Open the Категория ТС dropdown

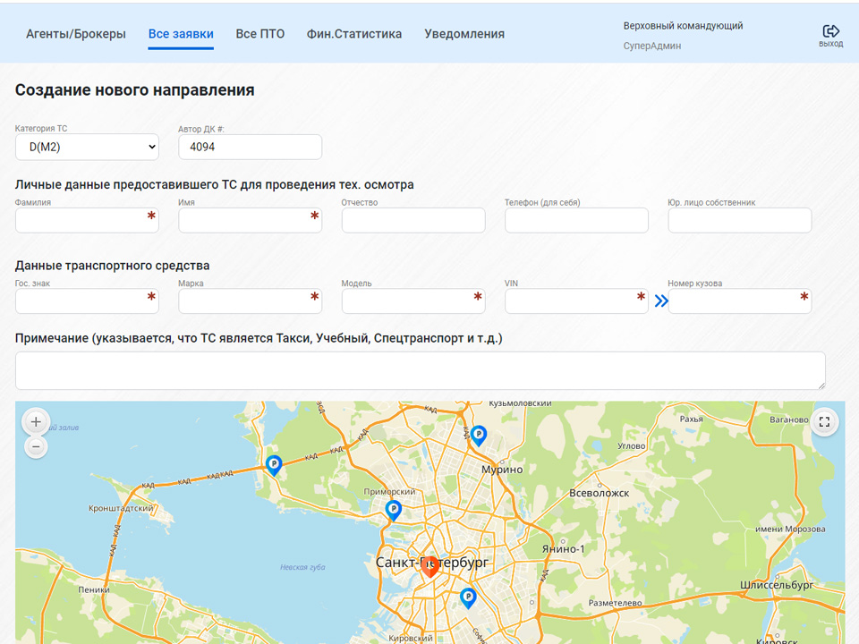(x=87, y=147)
